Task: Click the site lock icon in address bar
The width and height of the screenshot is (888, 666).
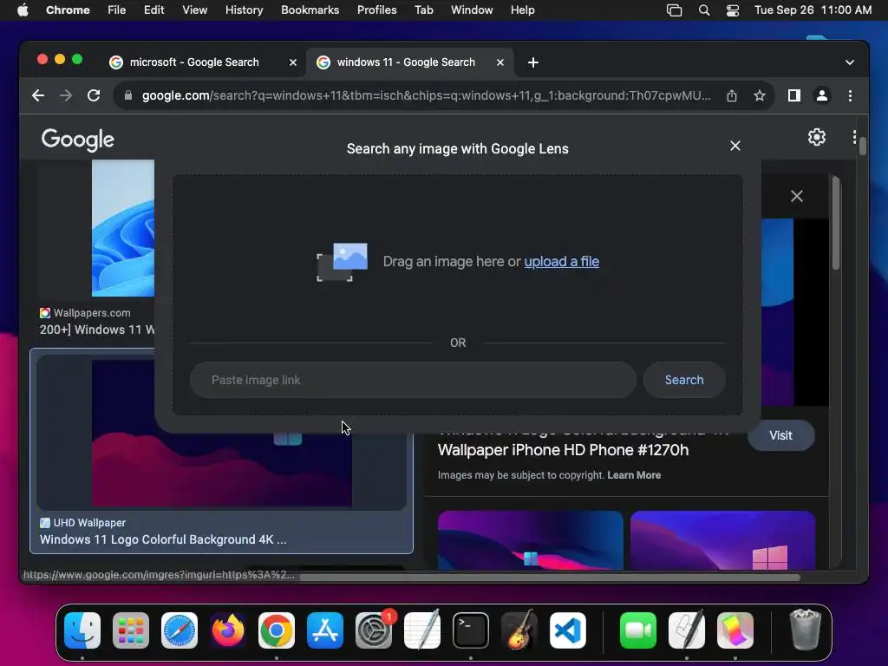Action: 128,95
